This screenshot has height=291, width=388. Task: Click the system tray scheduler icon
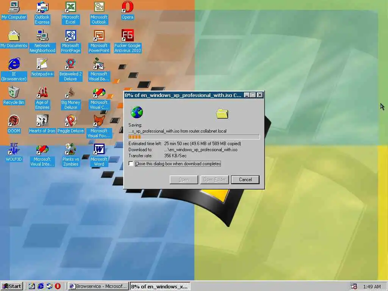(x=354, y=286)
